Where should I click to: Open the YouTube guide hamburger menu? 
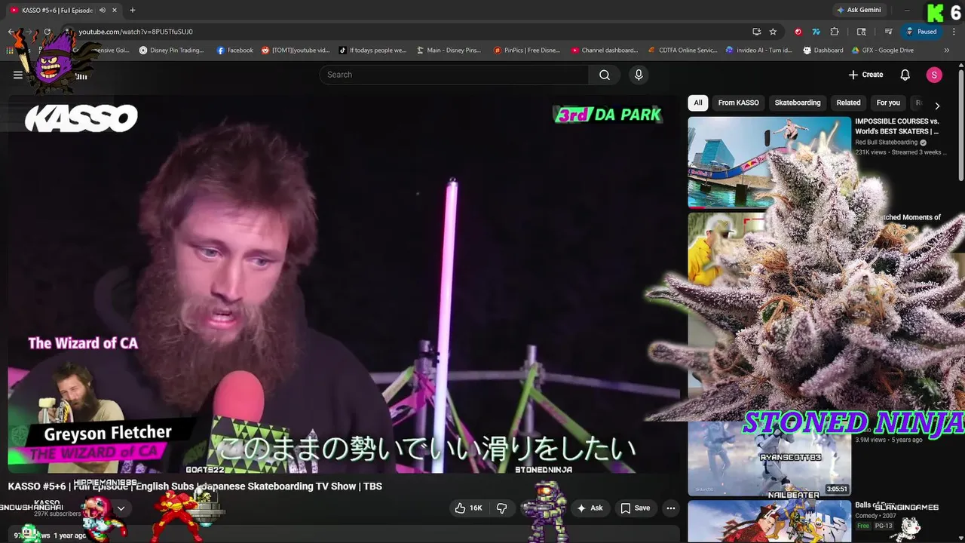point(17,75)
